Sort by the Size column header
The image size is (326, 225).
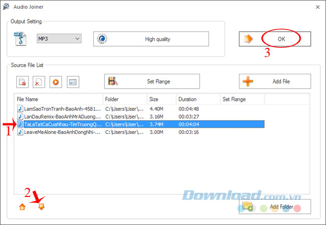click(161, 99)
